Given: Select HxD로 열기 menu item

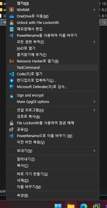Looking at the screenshot, I should click(53, 48).
